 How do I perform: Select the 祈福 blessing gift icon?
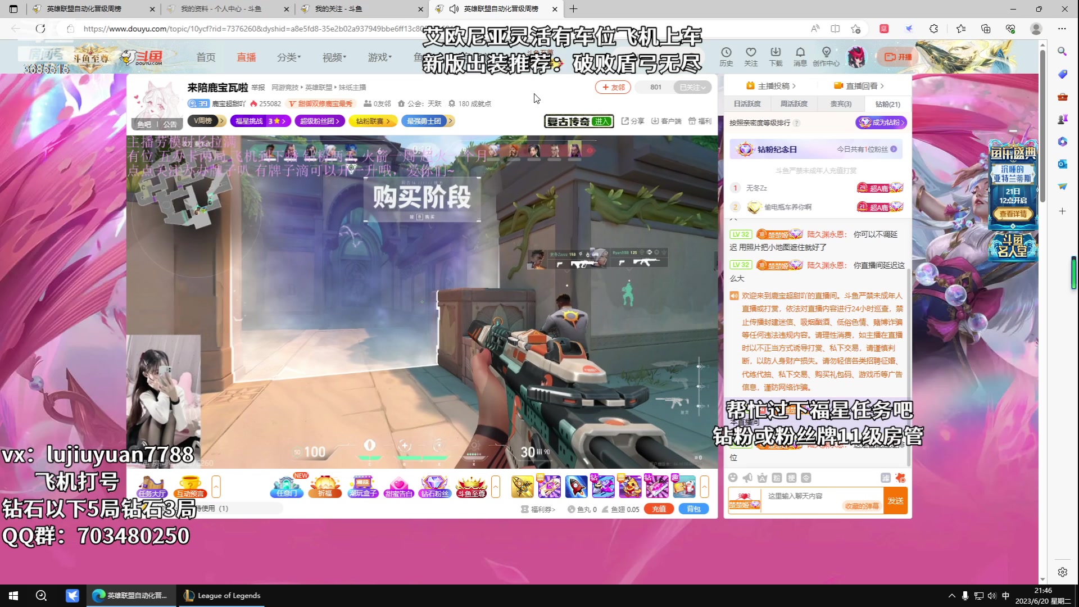pos(325,487)
